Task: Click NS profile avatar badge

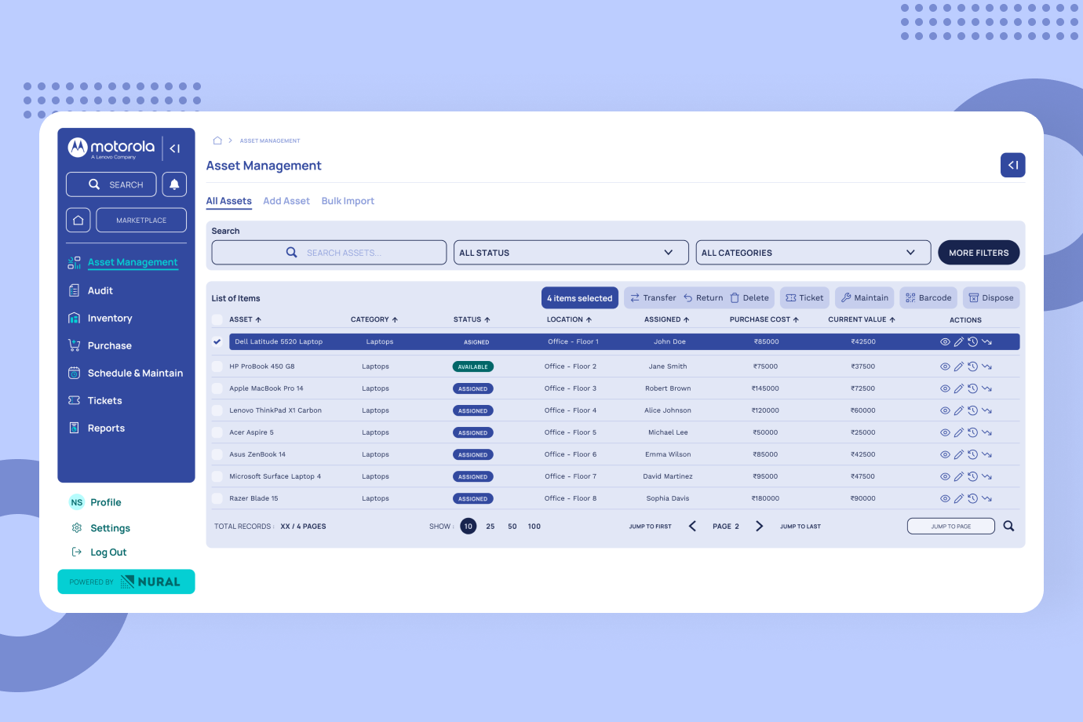Action: 76,502
